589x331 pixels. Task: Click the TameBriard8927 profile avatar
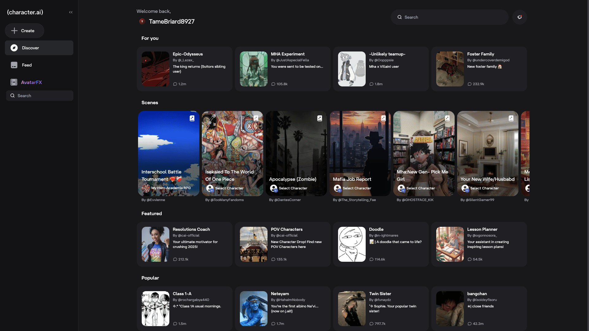click(x=142, y=21)
